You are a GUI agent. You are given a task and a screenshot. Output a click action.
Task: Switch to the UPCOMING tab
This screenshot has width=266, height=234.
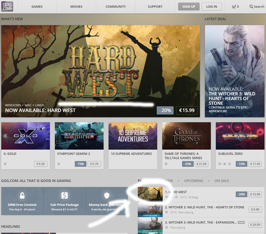click(x=194, y=181)
